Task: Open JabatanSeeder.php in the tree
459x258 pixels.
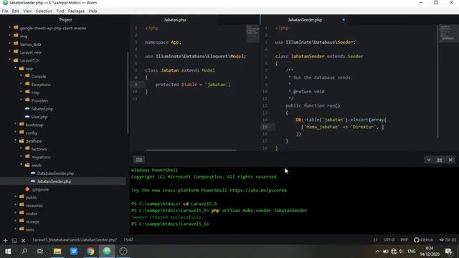Action: [54, 181]
